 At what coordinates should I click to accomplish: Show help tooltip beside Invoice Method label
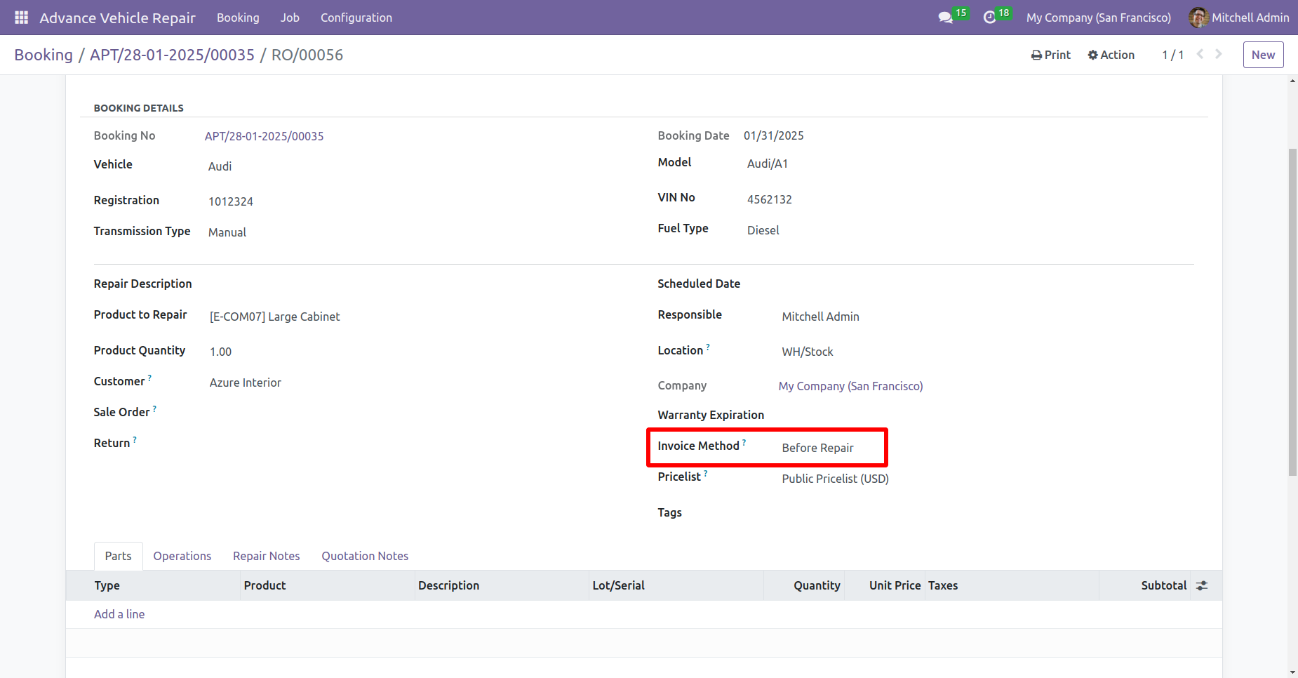(744, 442)
